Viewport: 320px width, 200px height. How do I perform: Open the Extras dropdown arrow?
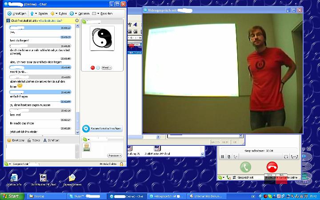pyautogui.click(x=56, y=13)
